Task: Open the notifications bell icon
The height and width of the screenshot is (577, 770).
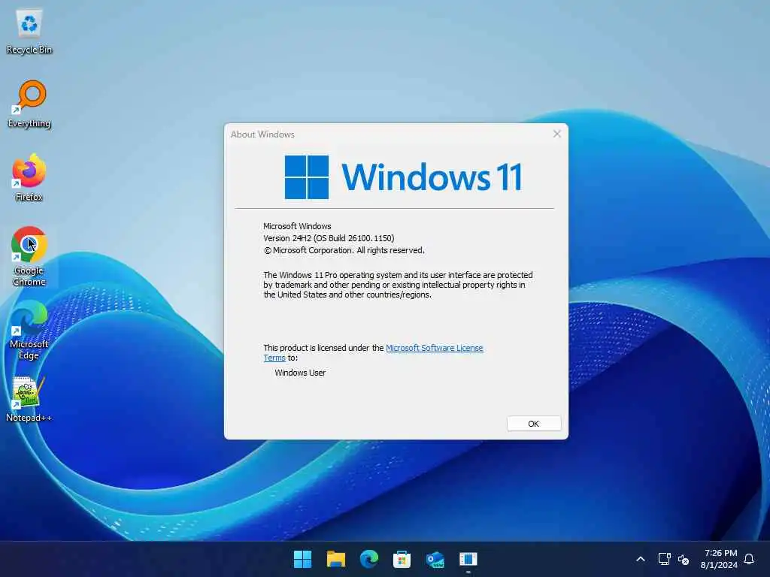Action: 749,559
